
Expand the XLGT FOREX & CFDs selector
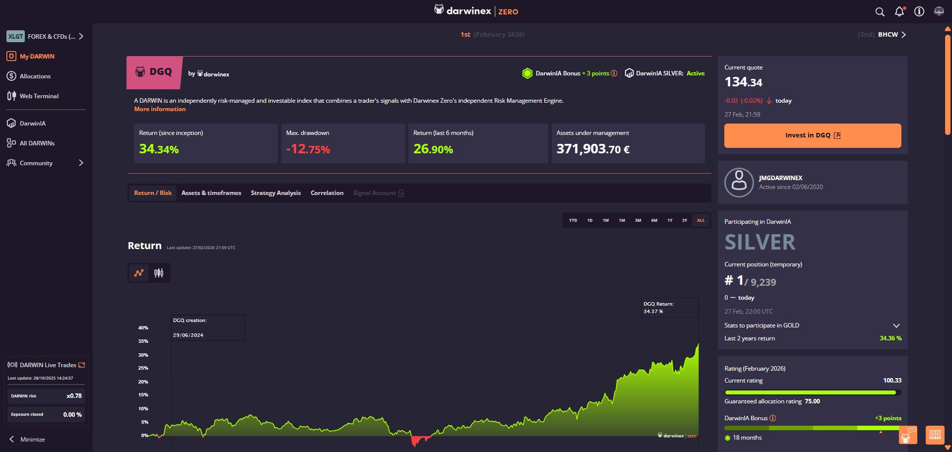[45, 36]
